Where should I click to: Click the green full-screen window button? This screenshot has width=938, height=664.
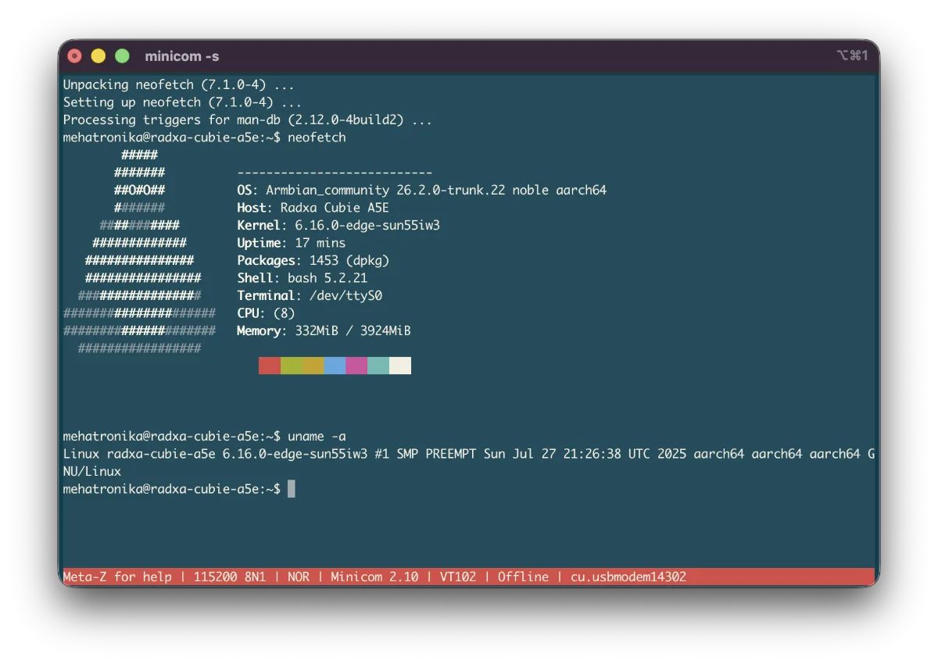(x=122, y=55)
